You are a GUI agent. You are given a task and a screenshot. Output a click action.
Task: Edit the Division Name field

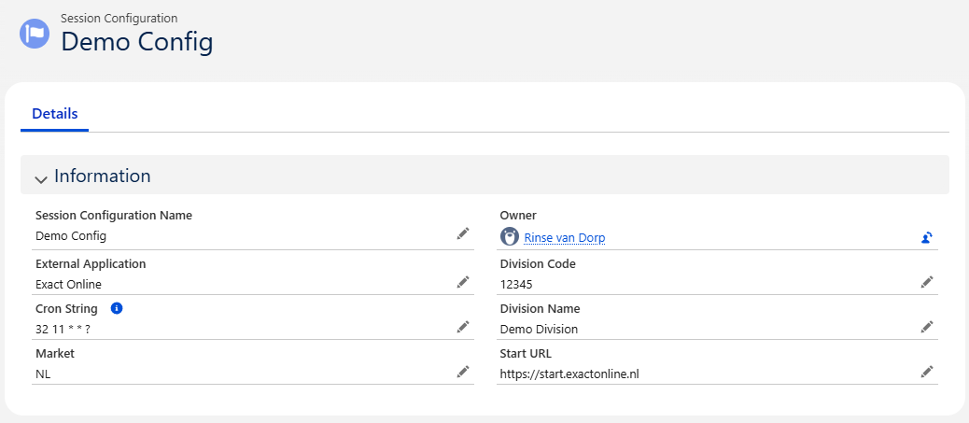(926, 327)
